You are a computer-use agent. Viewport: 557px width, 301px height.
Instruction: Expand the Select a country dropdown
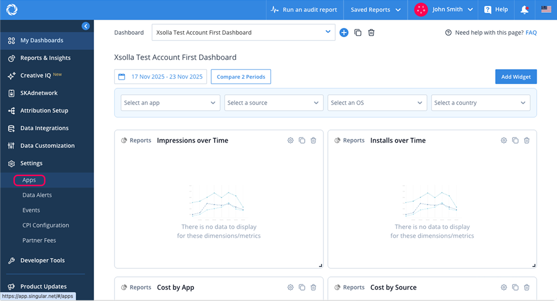[x=480, y=103]
